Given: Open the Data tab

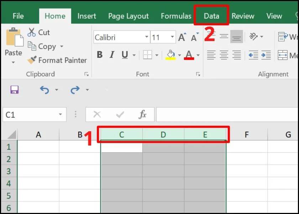Looking at the screenshot, I should click(211, 16).
